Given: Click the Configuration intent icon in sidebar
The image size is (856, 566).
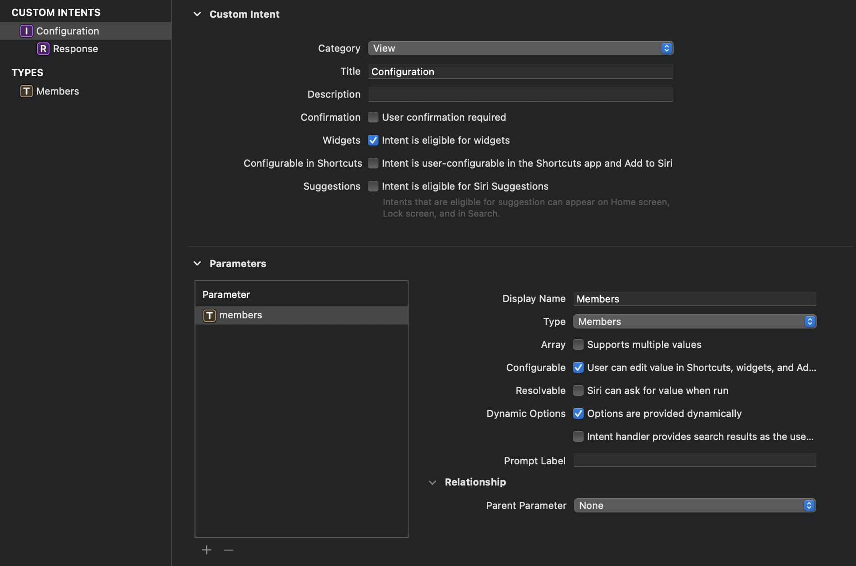Looking at the screenshot, I should click(x=27, y=31).
